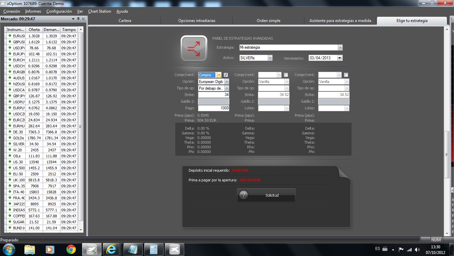Show hidden tray icons arrow
454x256 pixels.
pos(393,249)
